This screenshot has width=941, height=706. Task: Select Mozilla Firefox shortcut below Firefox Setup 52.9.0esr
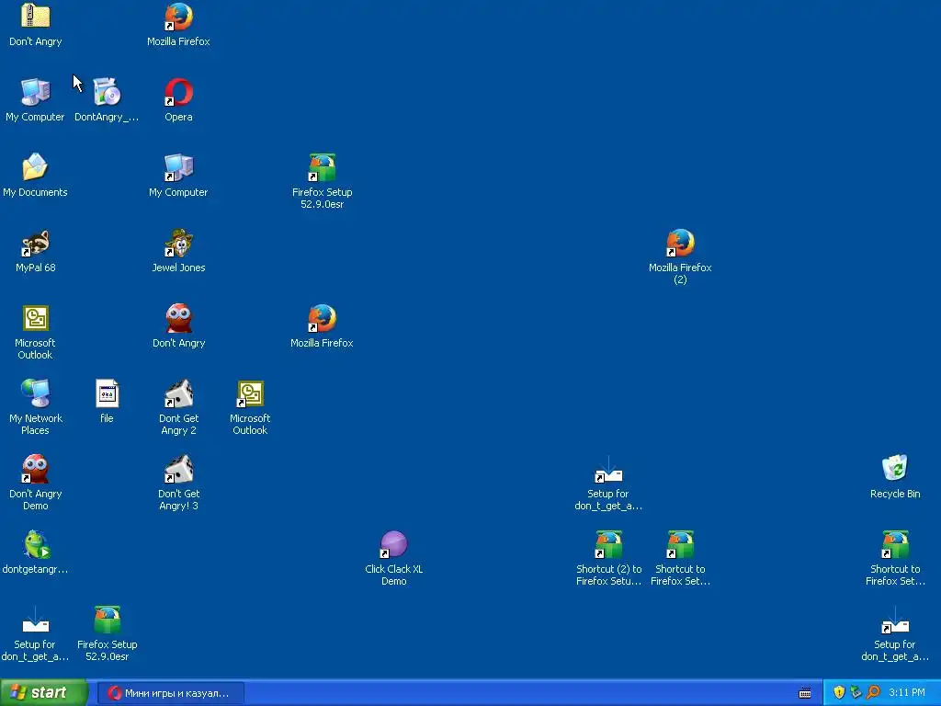tap(322, 318)
